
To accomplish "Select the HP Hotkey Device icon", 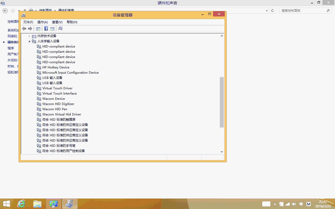I will click(x=39, y=67).
